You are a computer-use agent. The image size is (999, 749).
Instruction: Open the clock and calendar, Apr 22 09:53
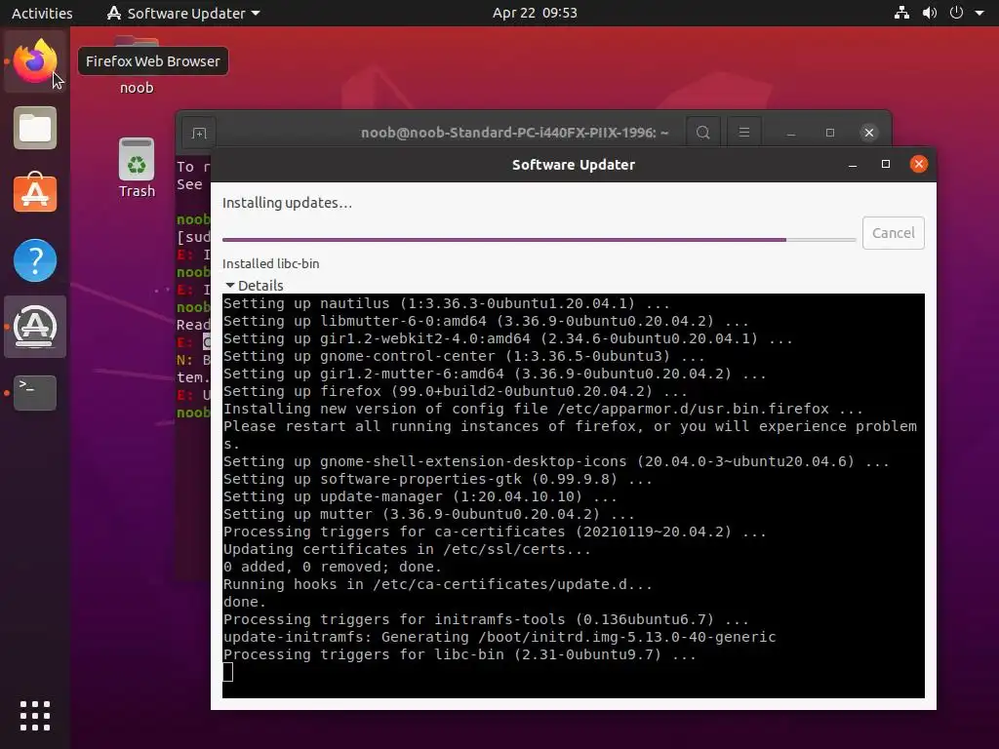[x=535, y=13]
